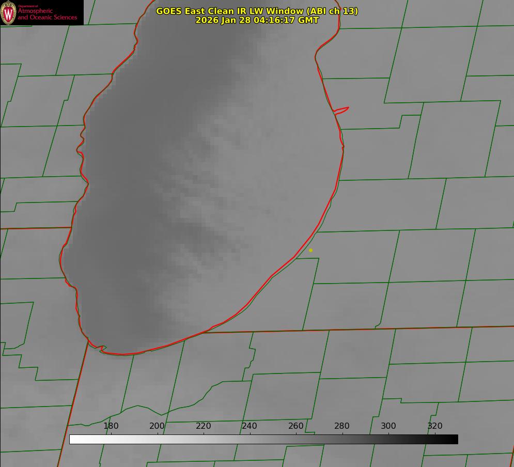Pick the 240 value on the temperature scale
Screen dimensions: 514x467
tap(250, 426)
